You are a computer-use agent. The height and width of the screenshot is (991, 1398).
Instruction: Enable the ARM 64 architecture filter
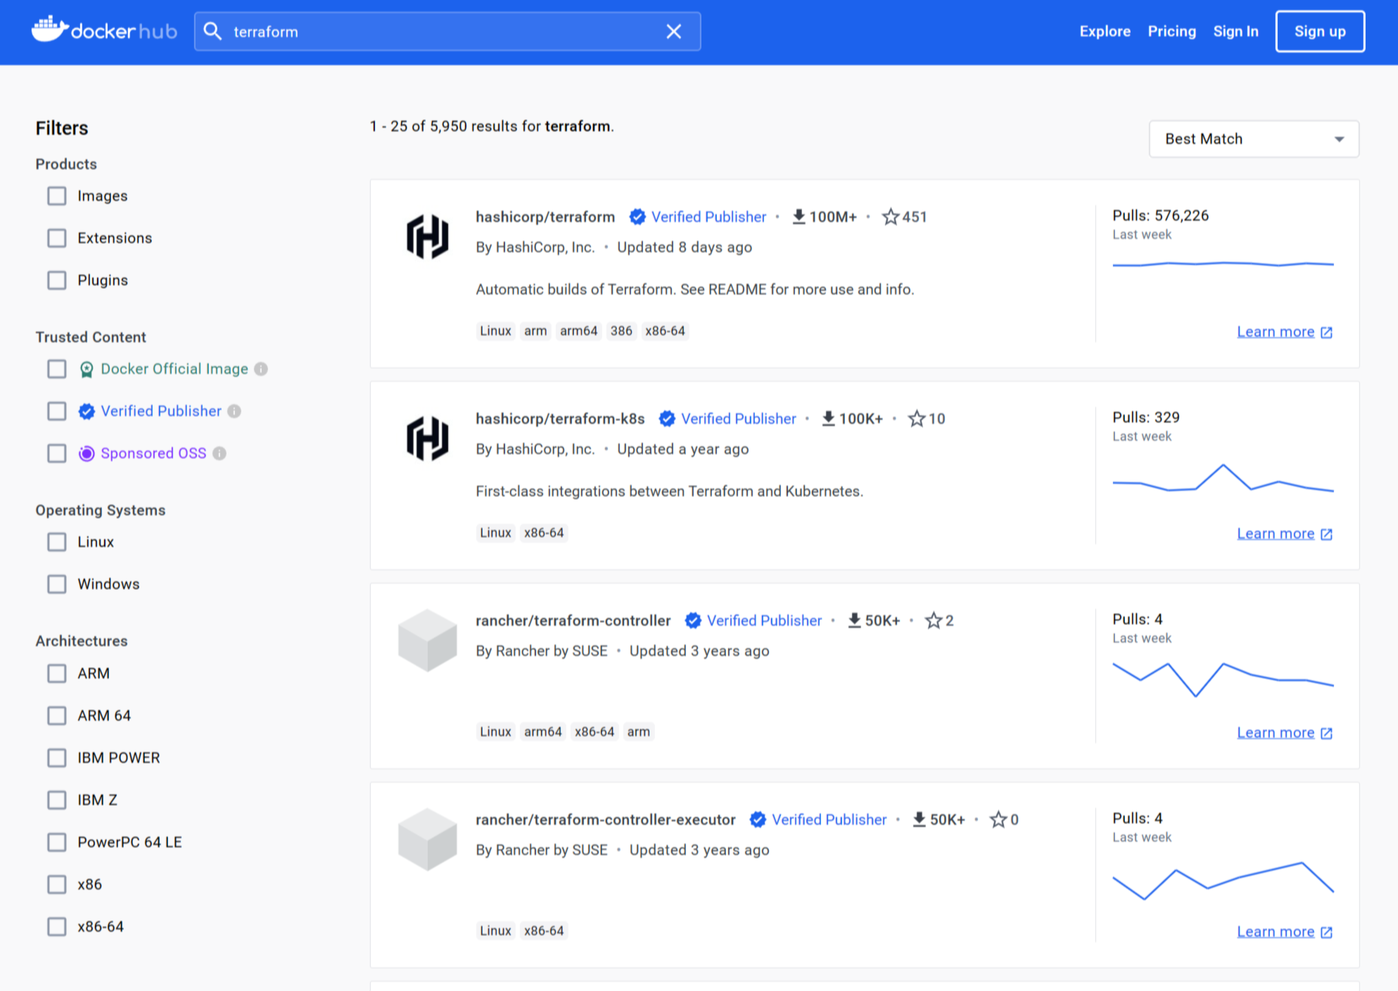tap(56, 715)
